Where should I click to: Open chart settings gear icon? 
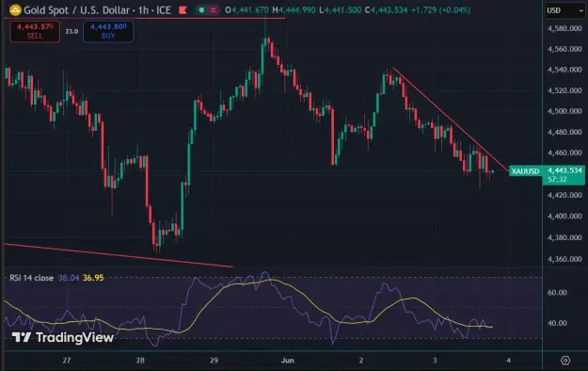(565, 361)
